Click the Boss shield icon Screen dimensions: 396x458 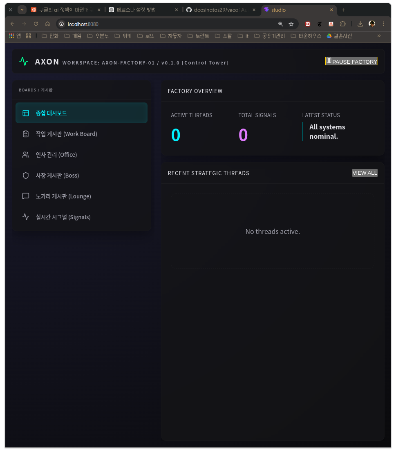point(26,176)
